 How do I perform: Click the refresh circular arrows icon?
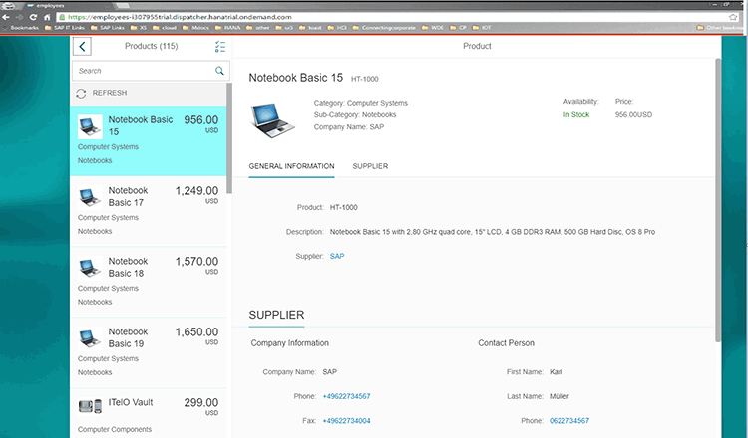click(x=81, y=93)
